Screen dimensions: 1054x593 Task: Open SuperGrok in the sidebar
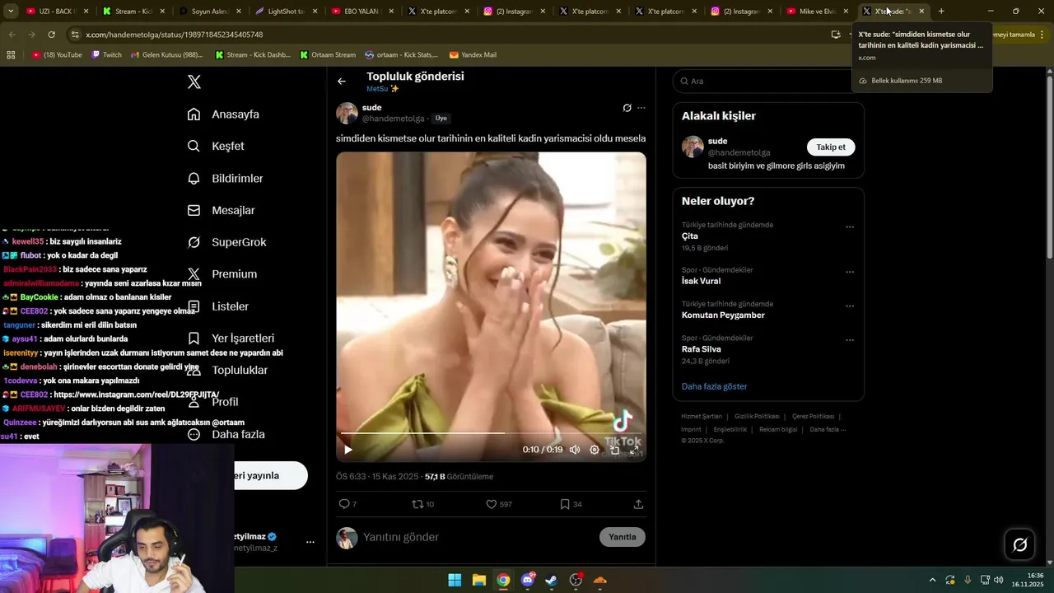tap(226, 242)
